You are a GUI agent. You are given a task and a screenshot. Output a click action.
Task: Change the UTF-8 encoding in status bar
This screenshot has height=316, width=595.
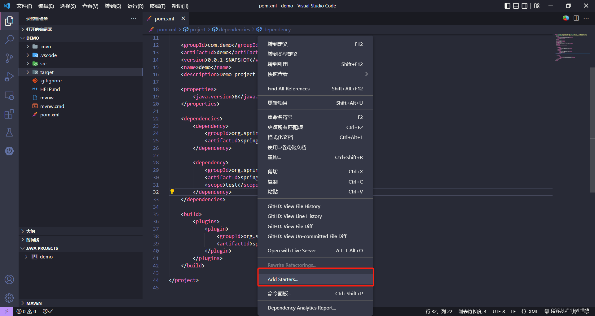pos(499,311)
